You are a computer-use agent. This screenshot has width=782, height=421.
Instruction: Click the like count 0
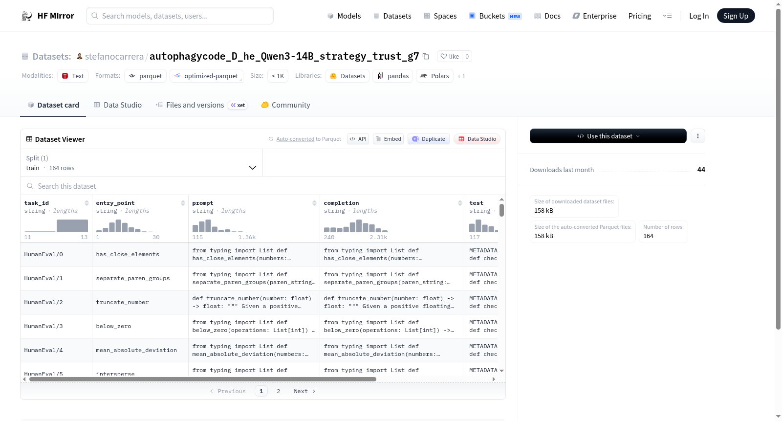467,56
